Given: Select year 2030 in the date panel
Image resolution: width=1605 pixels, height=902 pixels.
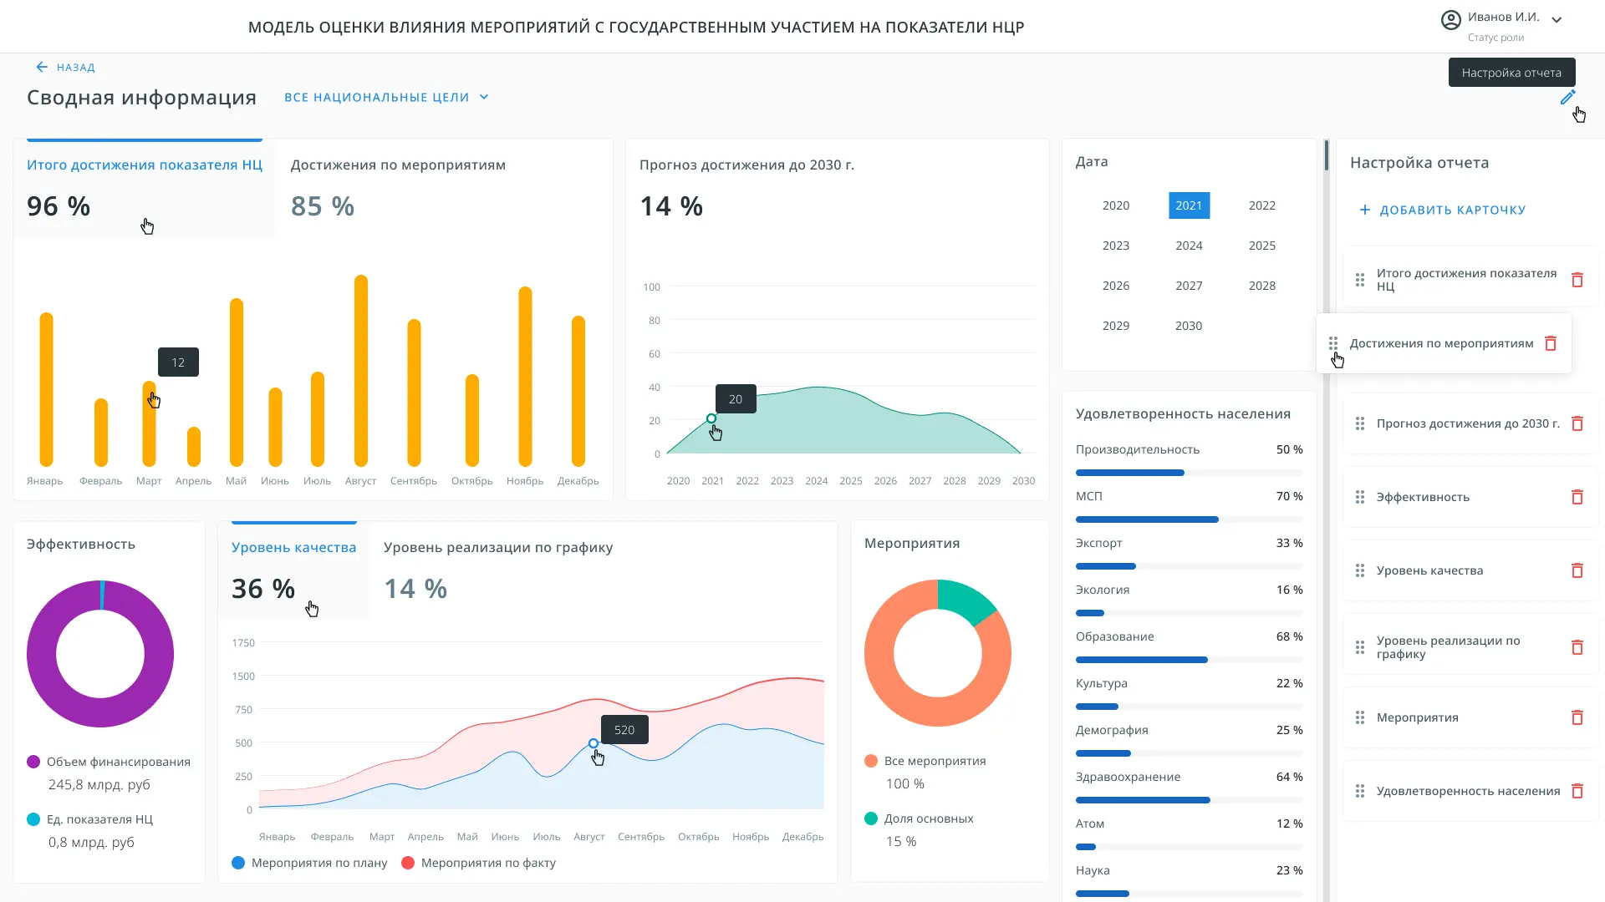Looking at the screenshot, I should 1188,326.
